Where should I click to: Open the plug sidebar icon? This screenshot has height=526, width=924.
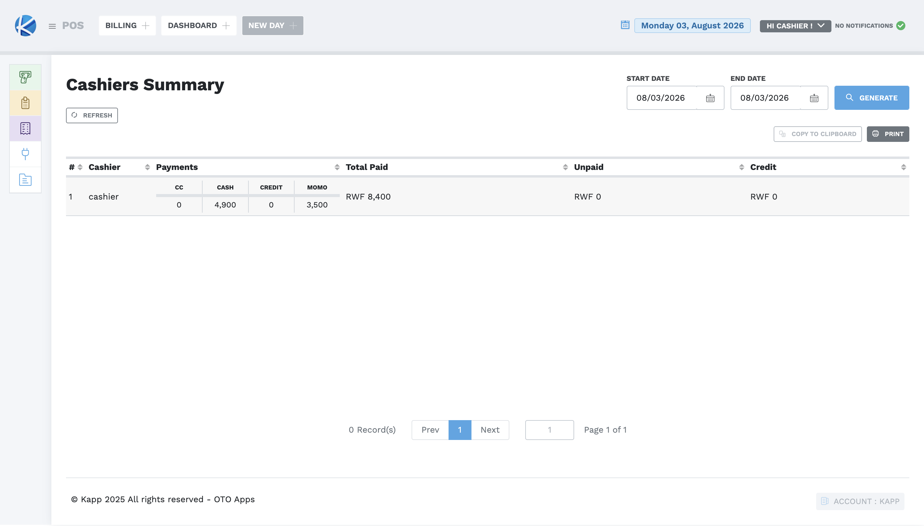[x=25, y=154]
